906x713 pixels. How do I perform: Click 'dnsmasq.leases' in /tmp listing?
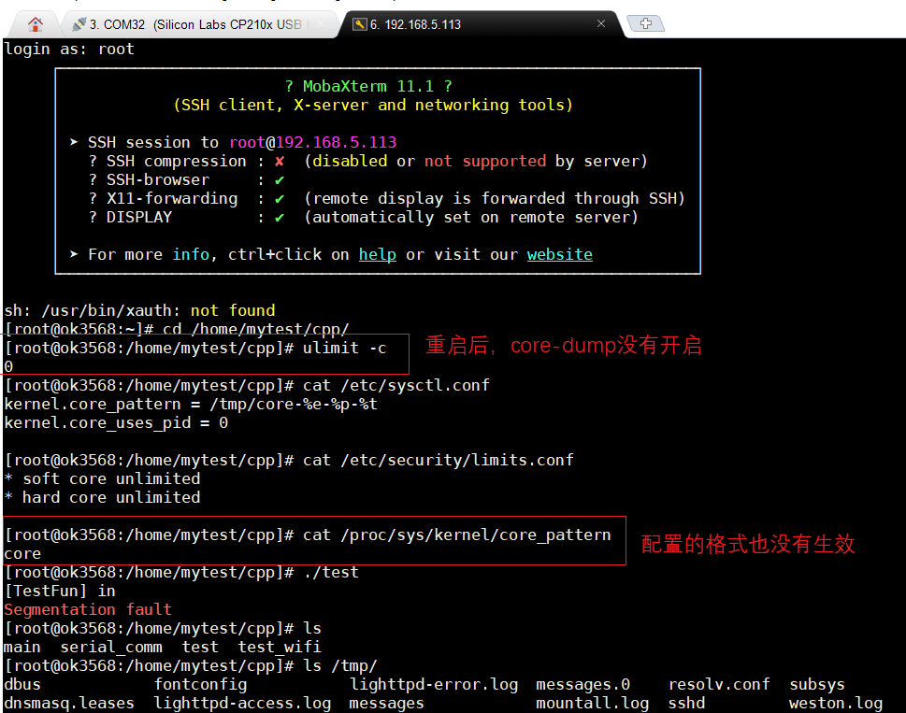(x=69, y=703)
